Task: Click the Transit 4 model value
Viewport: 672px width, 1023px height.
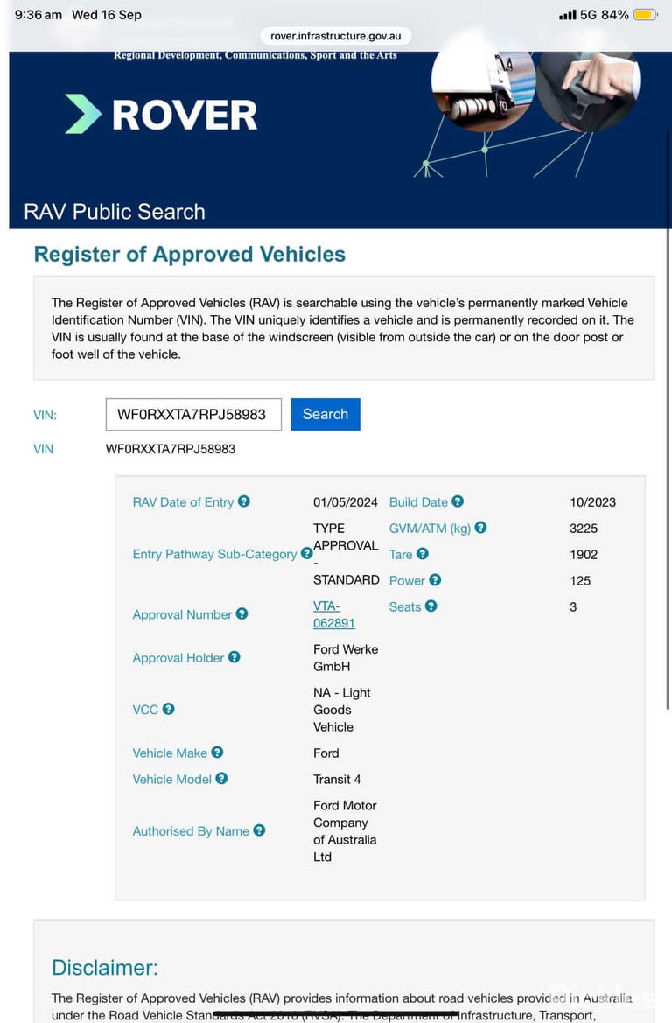Action: 337,779
